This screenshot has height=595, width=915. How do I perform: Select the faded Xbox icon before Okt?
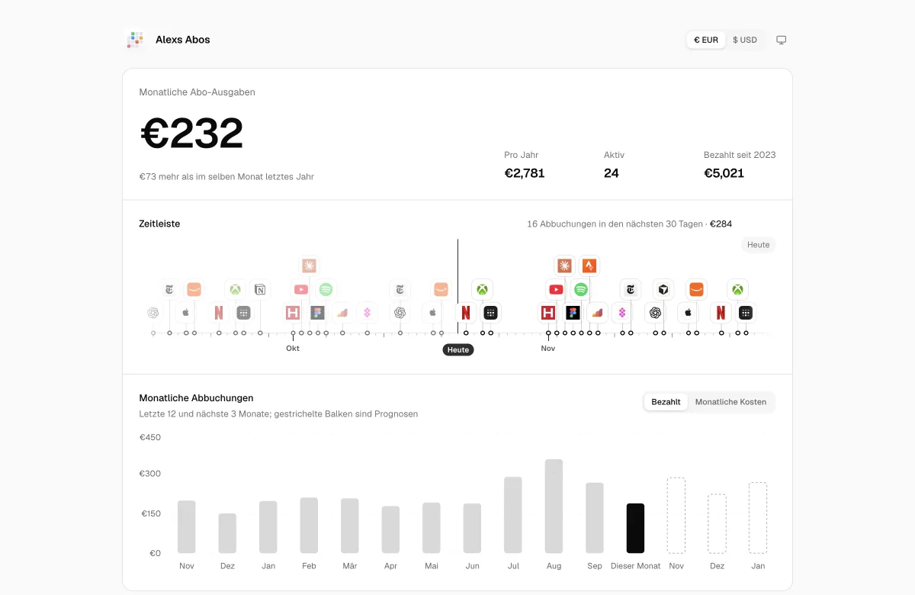pyautogui.click(x=236, y=290)
